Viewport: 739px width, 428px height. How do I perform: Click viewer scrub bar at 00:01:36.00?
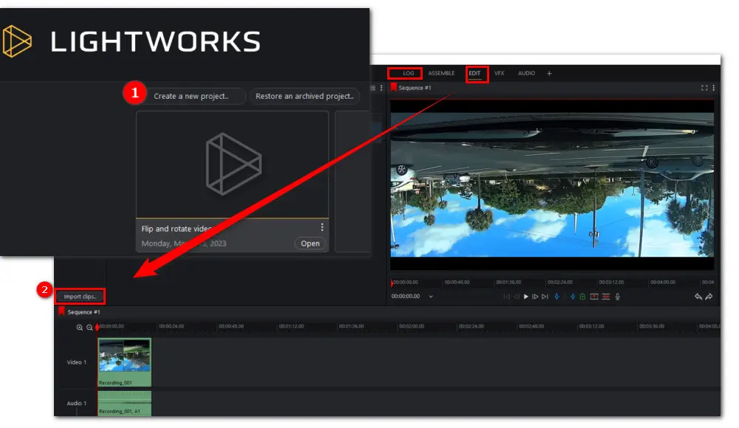point(508,283)
